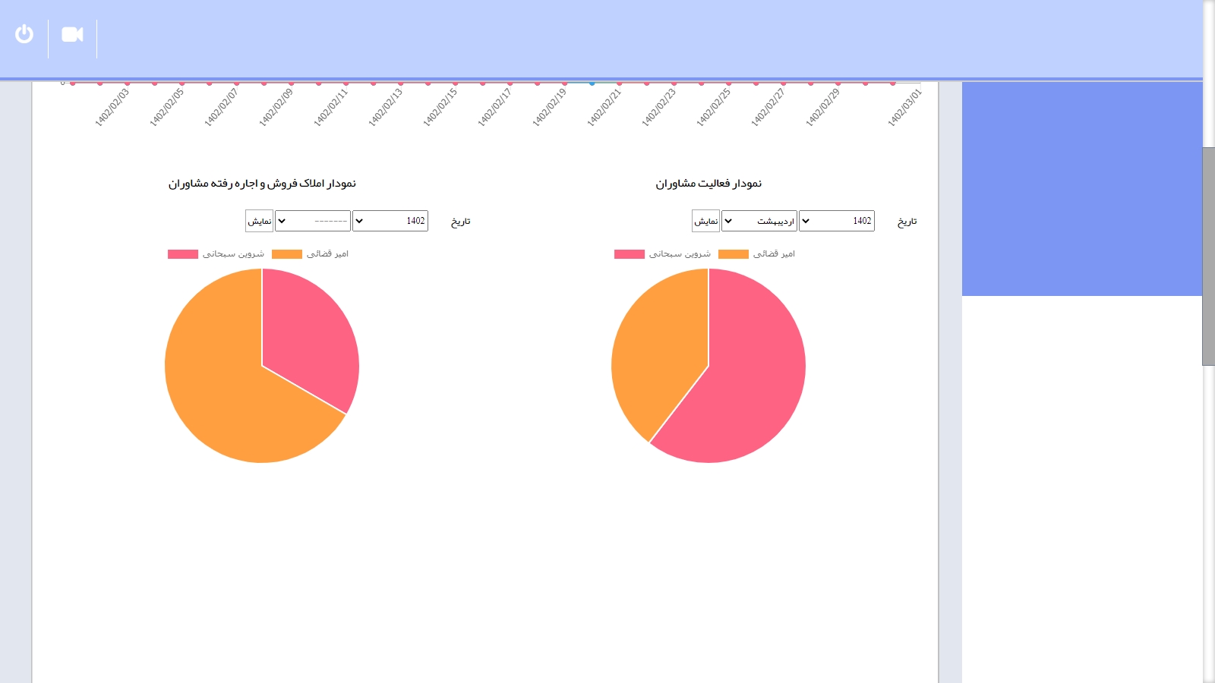Toggle امیر قضائی legend in sales chart
Viewport: 1215px width, 683px height.
pos(310,254)
